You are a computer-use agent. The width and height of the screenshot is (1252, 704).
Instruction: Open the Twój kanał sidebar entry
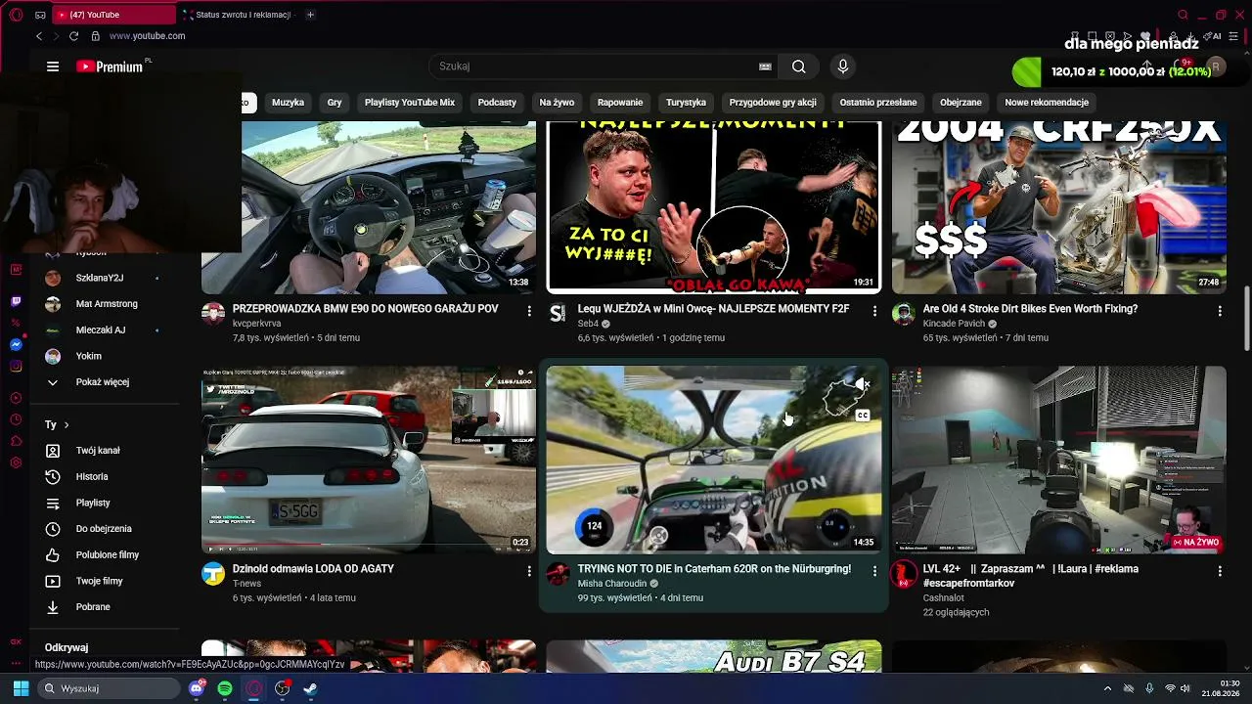[x=98, y=451]
